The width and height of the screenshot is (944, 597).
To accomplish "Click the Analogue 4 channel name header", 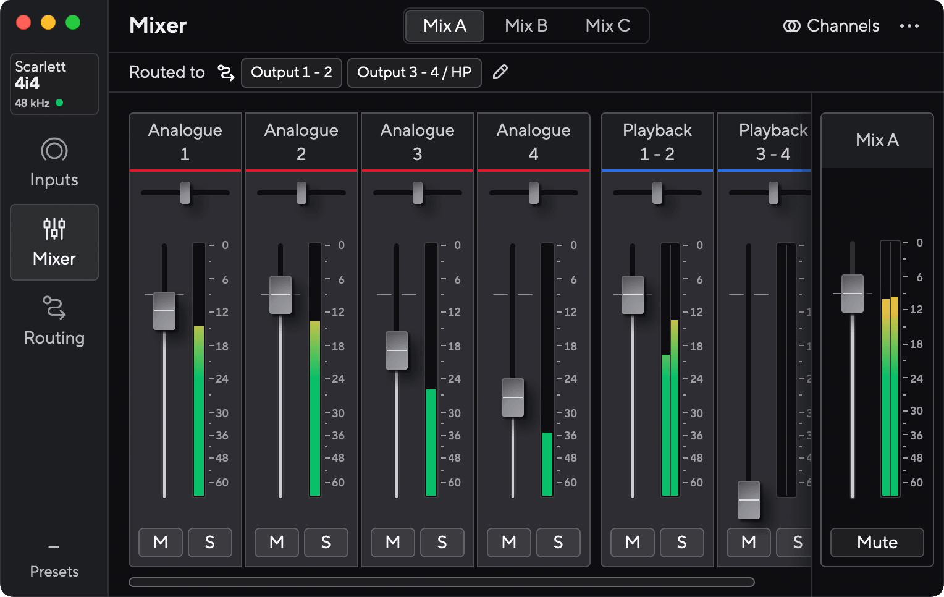I will click(534, 142).
